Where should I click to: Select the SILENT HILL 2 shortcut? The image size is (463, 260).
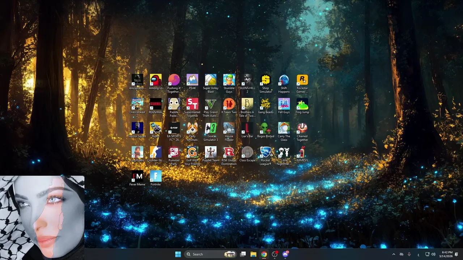pos(247,84)
